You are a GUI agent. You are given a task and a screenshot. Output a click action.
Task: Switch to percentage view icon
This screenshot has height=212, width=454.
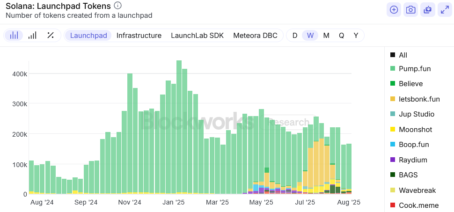(51, 36)
